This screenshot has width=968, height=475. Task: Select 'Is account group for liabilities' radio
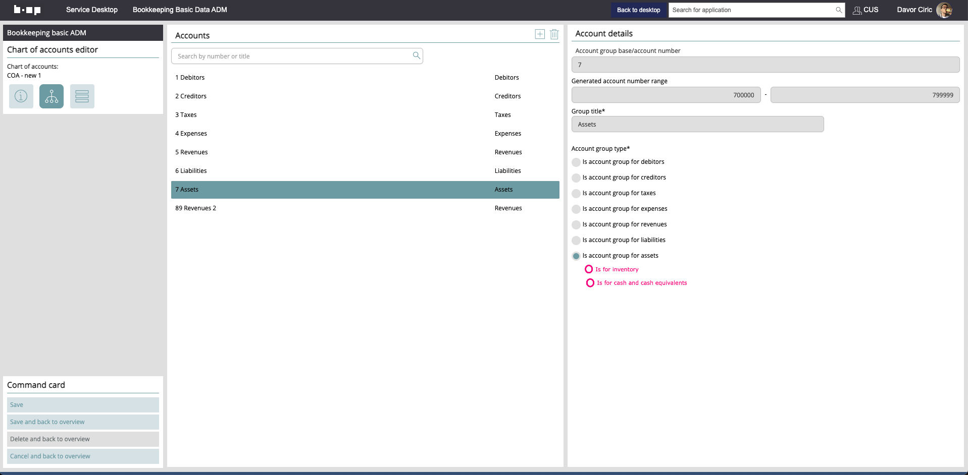[576, 241]
